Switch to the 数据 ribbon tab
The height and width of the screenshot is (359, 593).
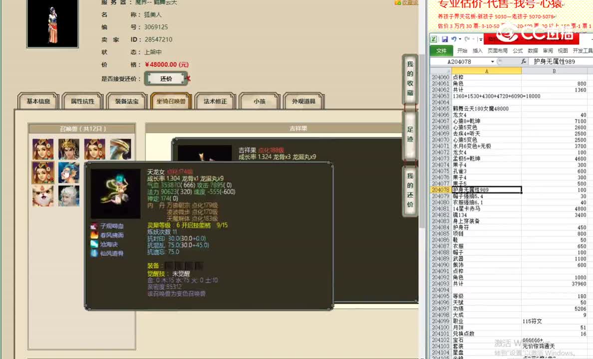(533, 51)
